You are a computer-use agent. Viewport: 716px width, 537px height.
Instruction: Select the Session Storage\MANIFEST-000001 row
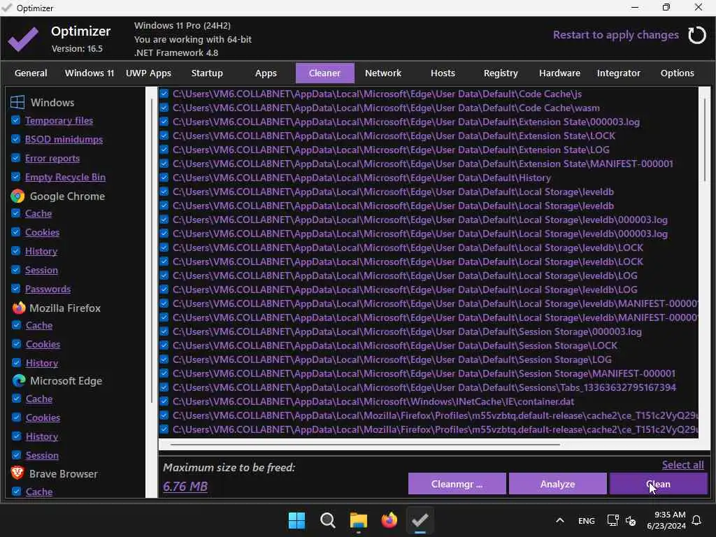424,373
